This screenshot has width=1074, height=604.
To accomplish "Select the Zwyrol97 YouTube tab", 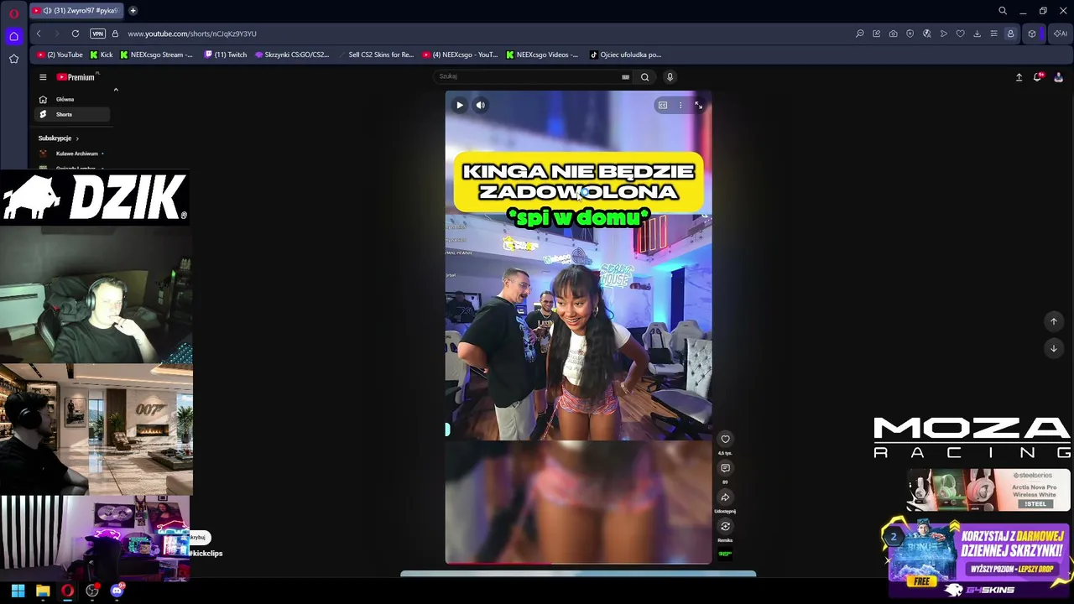I will coord(76,11).
